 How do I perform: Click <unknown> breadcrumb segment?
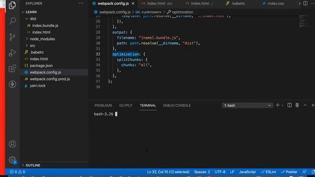point(151,12)
